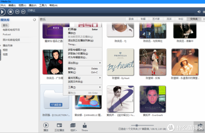This screenshot has height=133, width=205.
Task: Select the 陈慧娴 - 永远是你的陈慧... album cover
Action: 185,62
